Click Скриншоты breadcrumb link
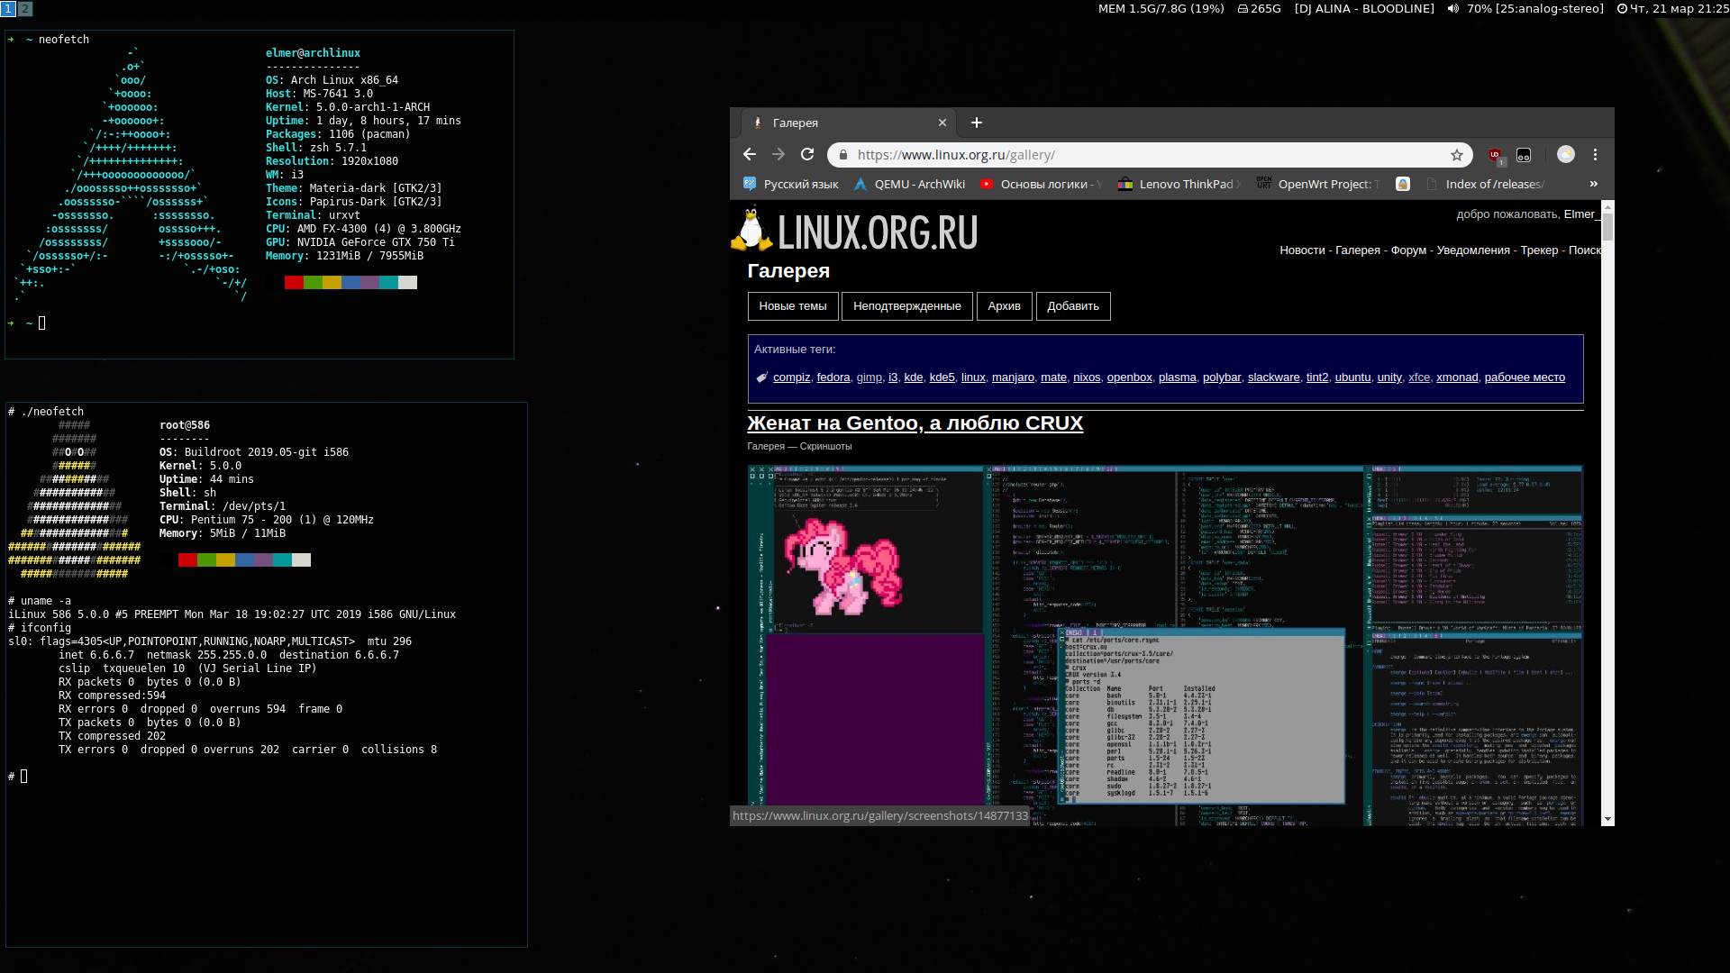Screen dimensions: 1730x973 825,447
